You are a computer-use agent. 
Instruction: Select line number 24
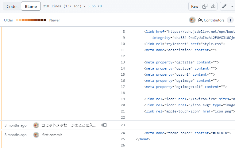click(x=123, y=133)
